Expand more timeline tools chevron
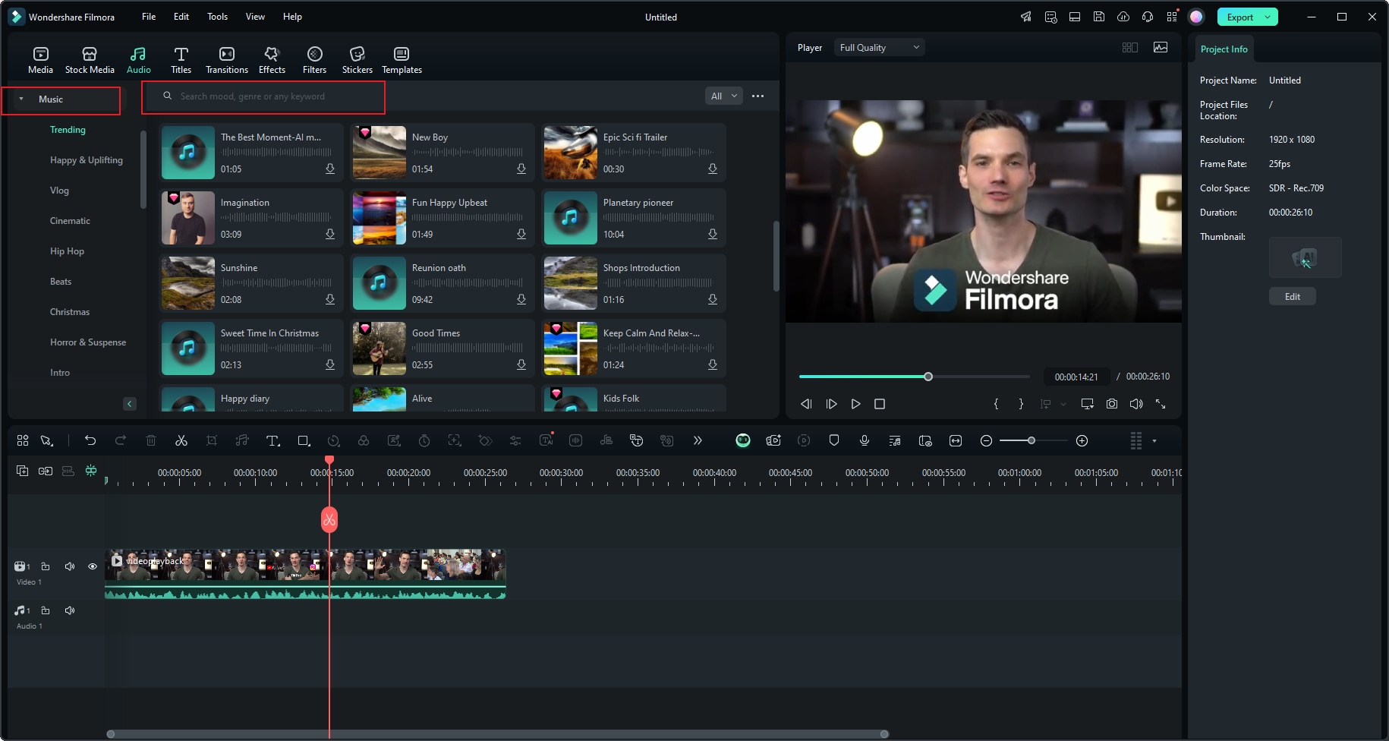 [x=698, y=440]
